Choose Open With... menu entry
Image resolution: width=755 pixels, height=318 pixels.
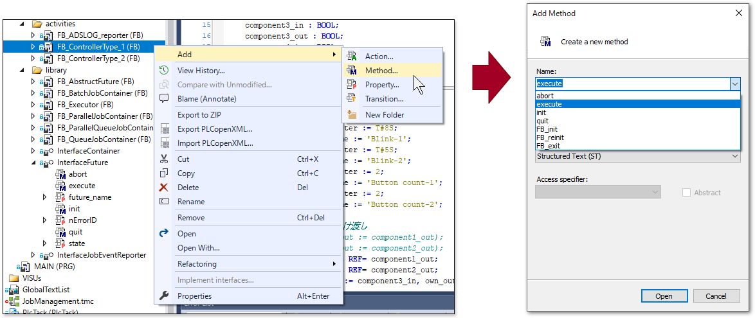[x=248, y=248]
